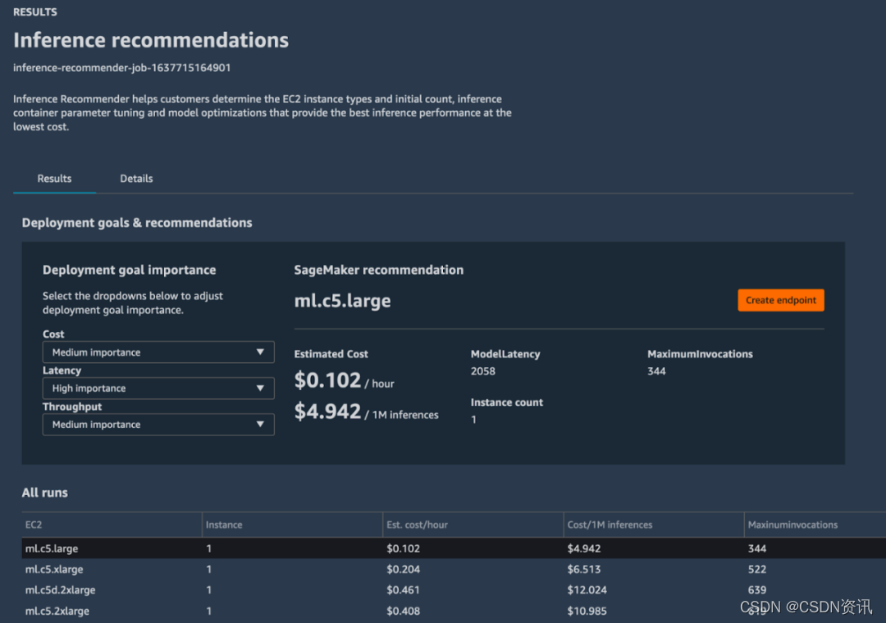
Task: Click the 522 invocations cell
Action: tap(757, 570)
